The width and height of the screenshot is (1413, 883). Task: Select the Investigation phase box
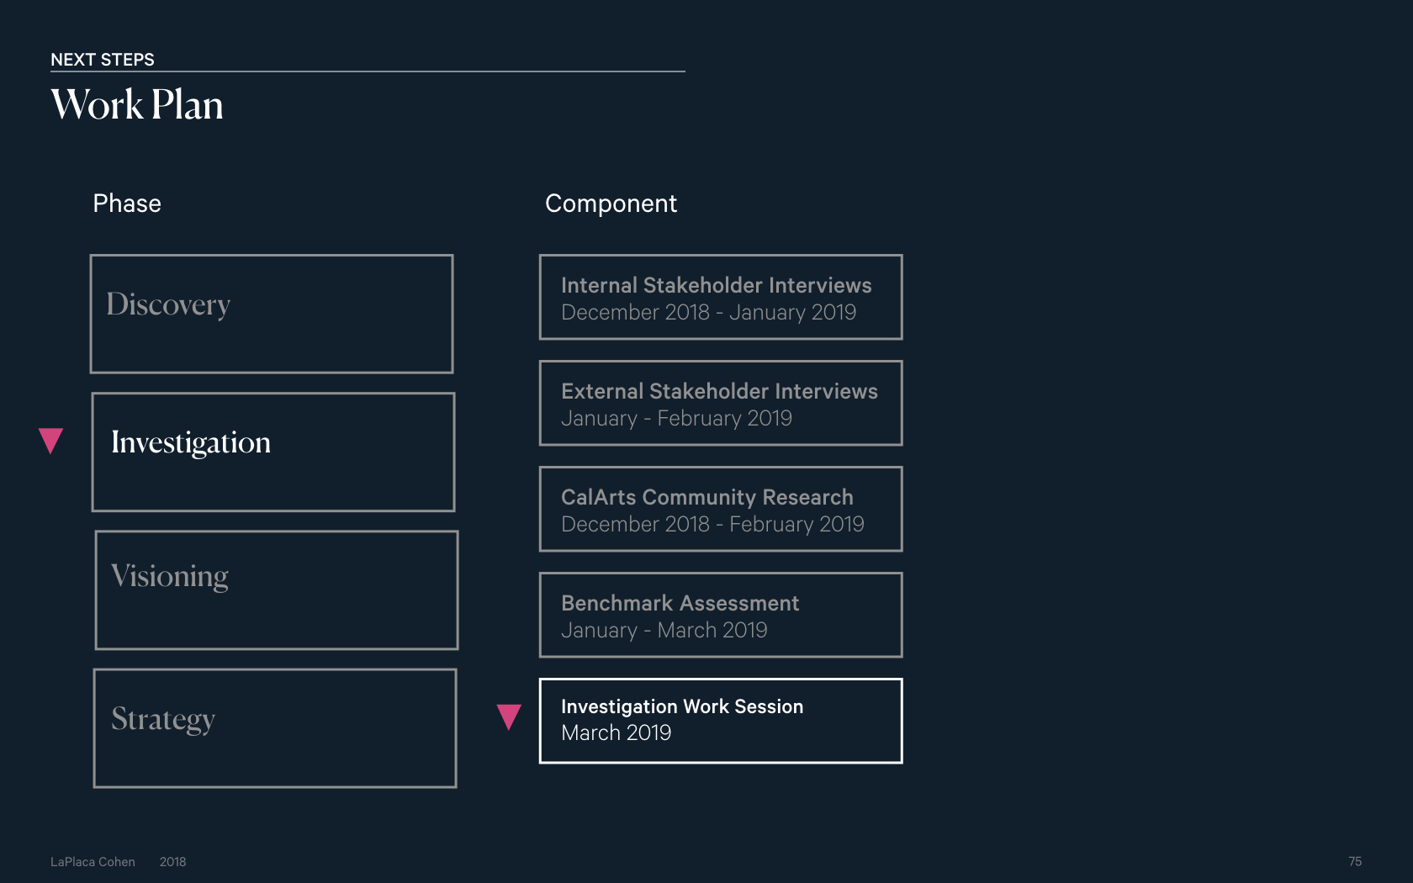[273, 452]
